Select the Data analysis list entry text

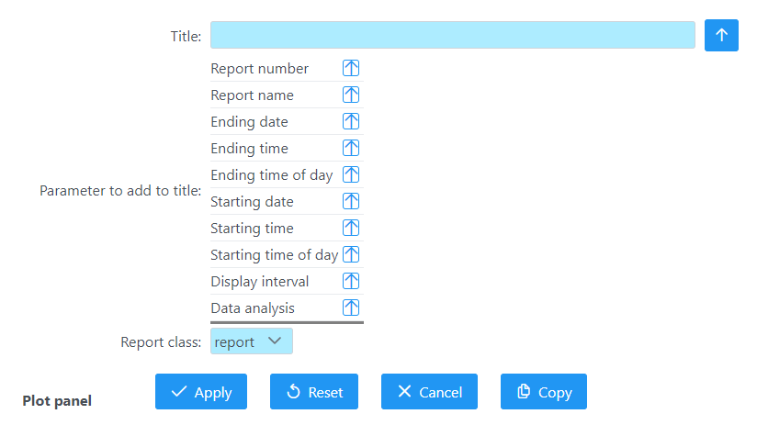coord(253,308)
